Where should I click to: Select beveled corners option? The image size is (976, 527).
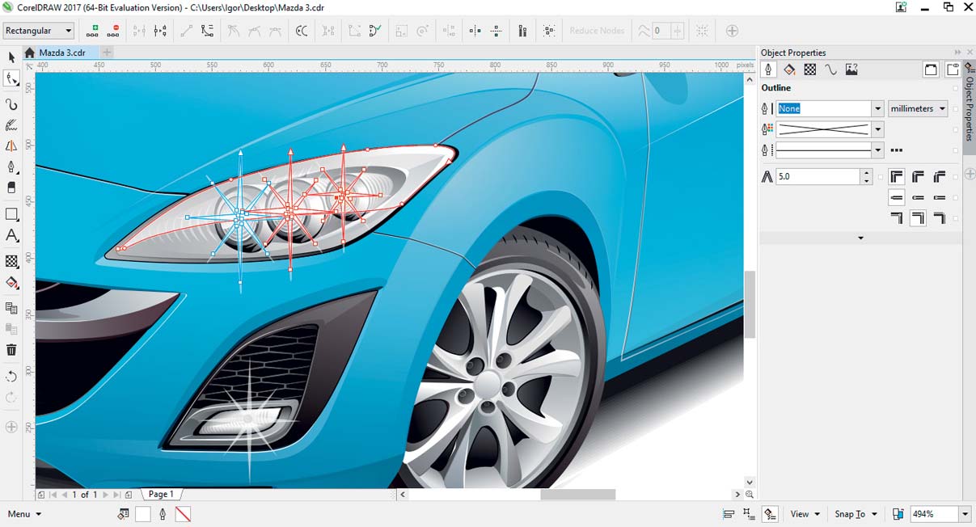point(939,176)
